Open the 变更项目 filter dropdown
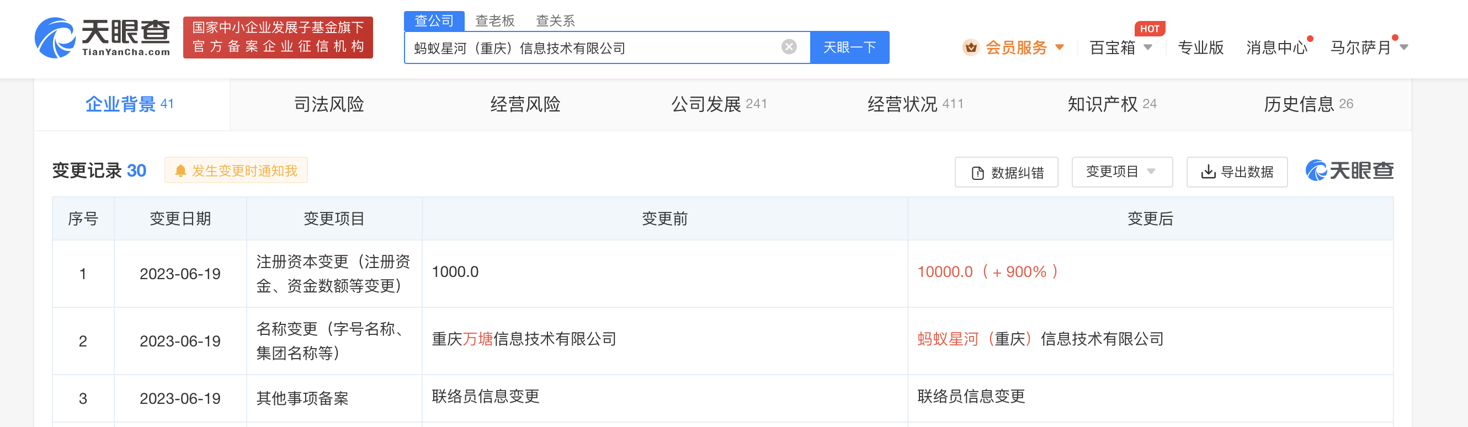Screen dimensions: 1468x427 pos(1122,172)
